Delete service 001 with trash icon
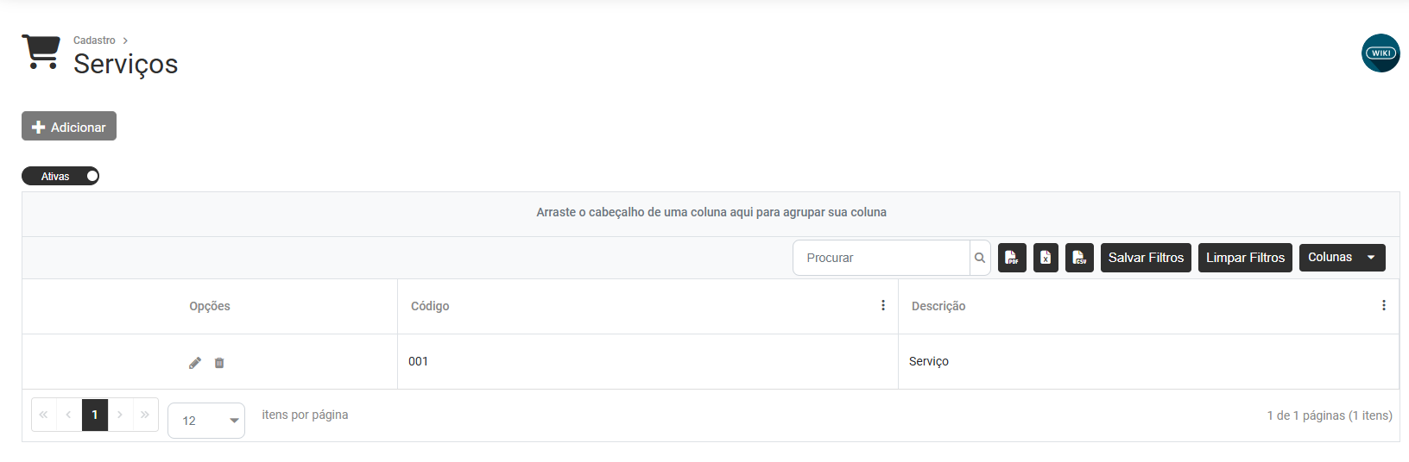Viewport: 1409px width, 462px height. pos(219,363)
